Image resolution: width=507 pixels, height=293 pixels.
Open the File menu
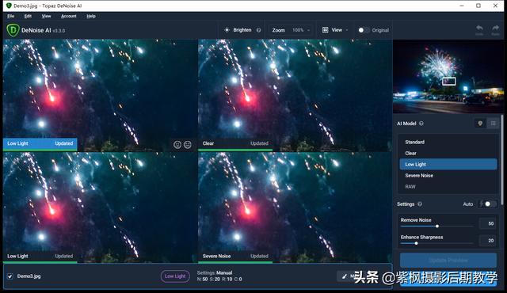[10, 16]
